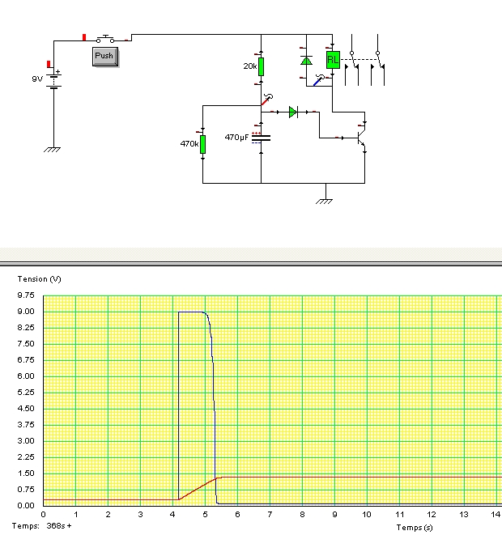
Task: Click the blue voltage probe near relay
Action: (x=319, y=80)
